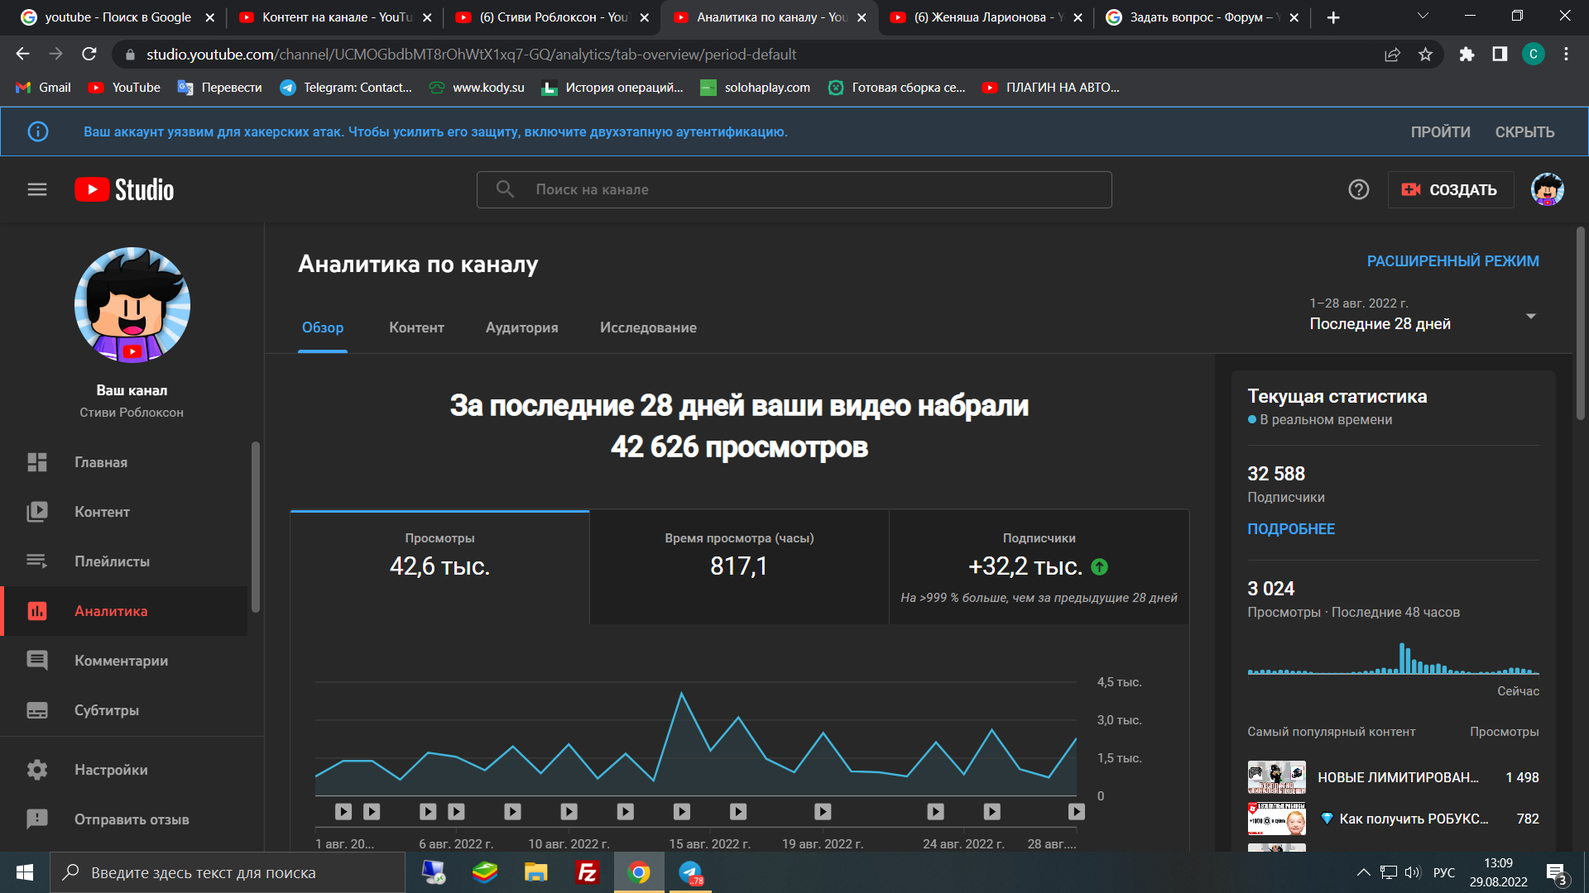Click into the channel search field
Screen dimensions: 1589x893
pyautogui.click(x=793, y=189)
